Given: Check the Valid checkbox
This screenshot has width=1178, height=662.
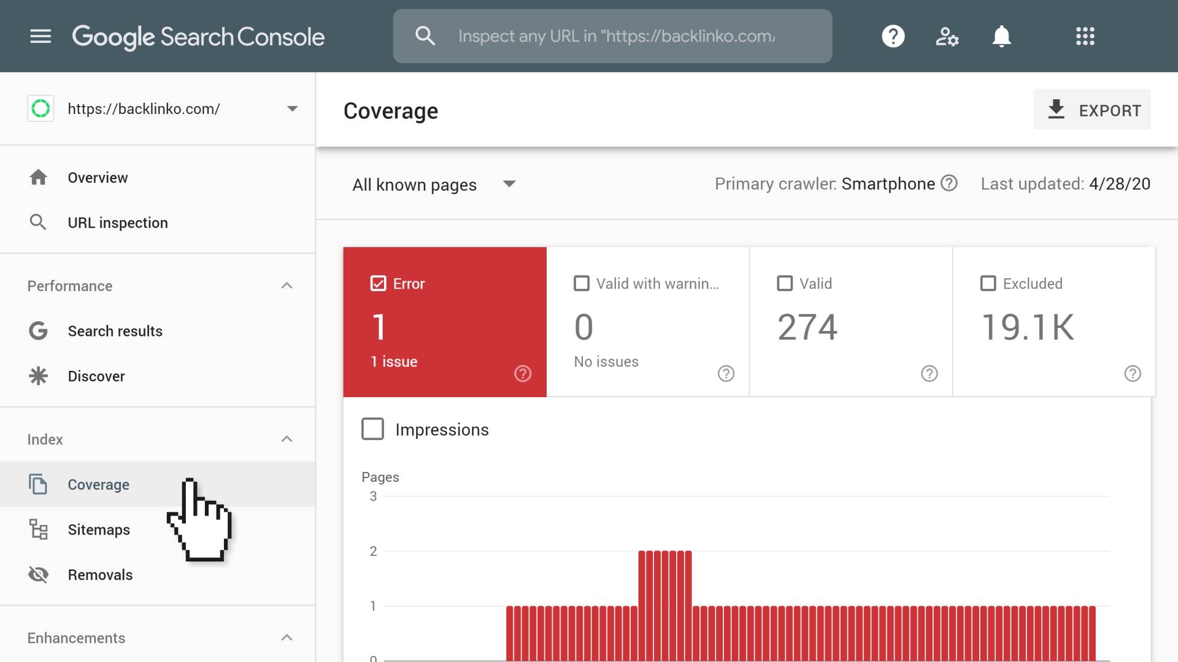Looking at the screenshot, I should pyautogui.click(x=785, y=283).
